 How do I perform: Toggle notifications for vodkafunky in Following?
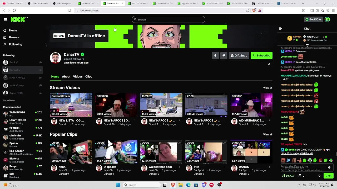coord(40,85)
